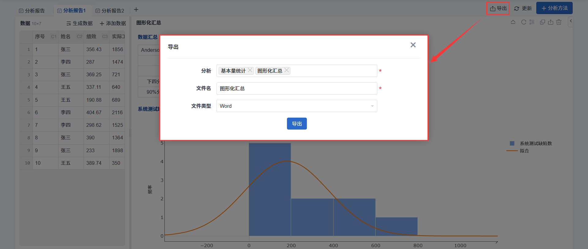Toggle the 系统测试缺陷数 legend swatch
The image size is (588, 249).
[x=512, y=143]
